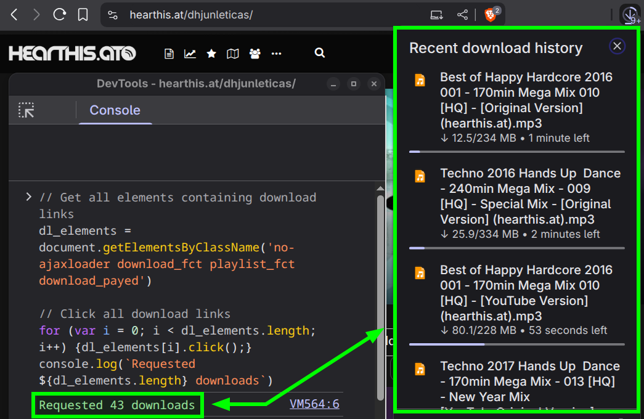Activate the DevTools inspect element picker
644x419 pixels.
point(26,110)
